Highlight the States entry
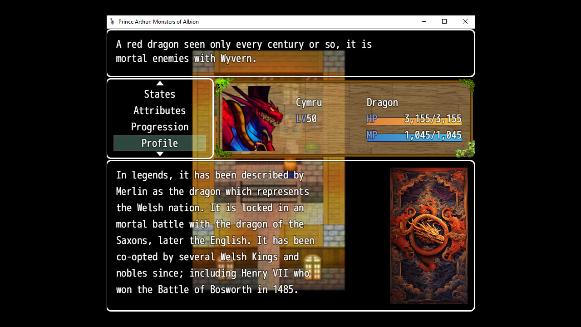Screen dimensions: 581x327 pos(159,94)
